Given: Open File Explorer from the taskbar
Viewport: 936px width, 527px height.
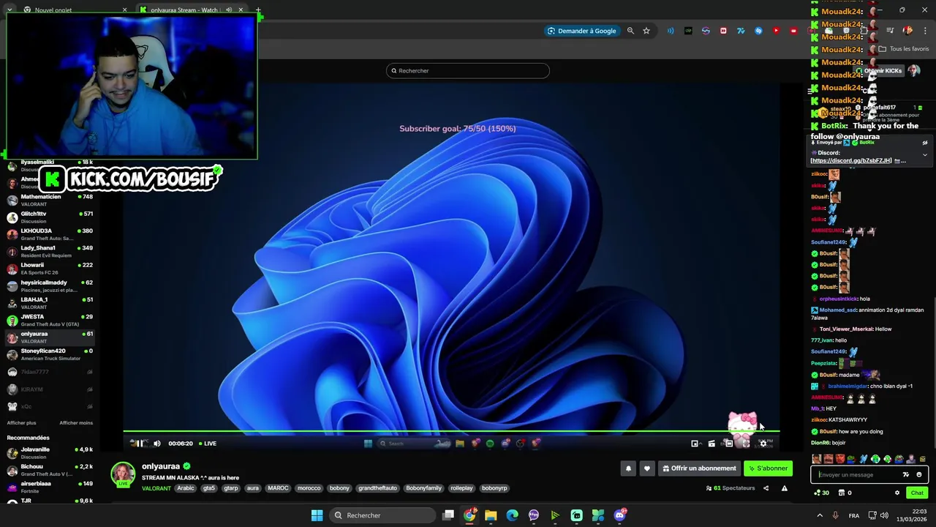Looking at the screenshot, I should 491,515.
